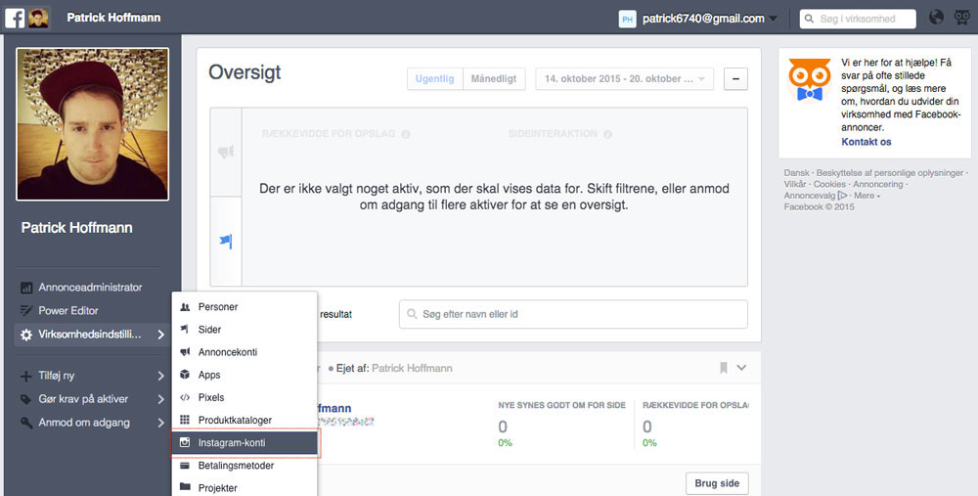Screen dimensions: 978x496
Task: Expand the 'Gør krav på aktiver' chevron
Action: tap(161, 399)
